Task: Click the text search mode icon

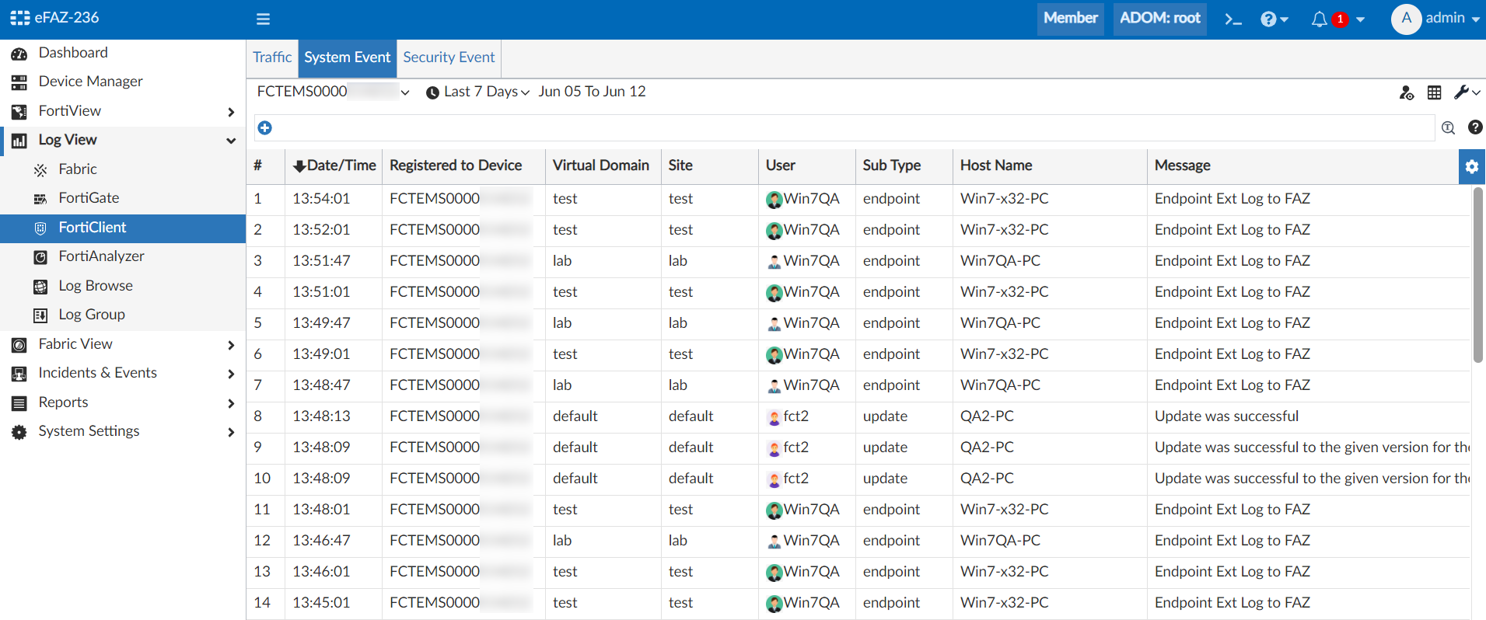Action: pyautogui.click(x=1448, y=128)
